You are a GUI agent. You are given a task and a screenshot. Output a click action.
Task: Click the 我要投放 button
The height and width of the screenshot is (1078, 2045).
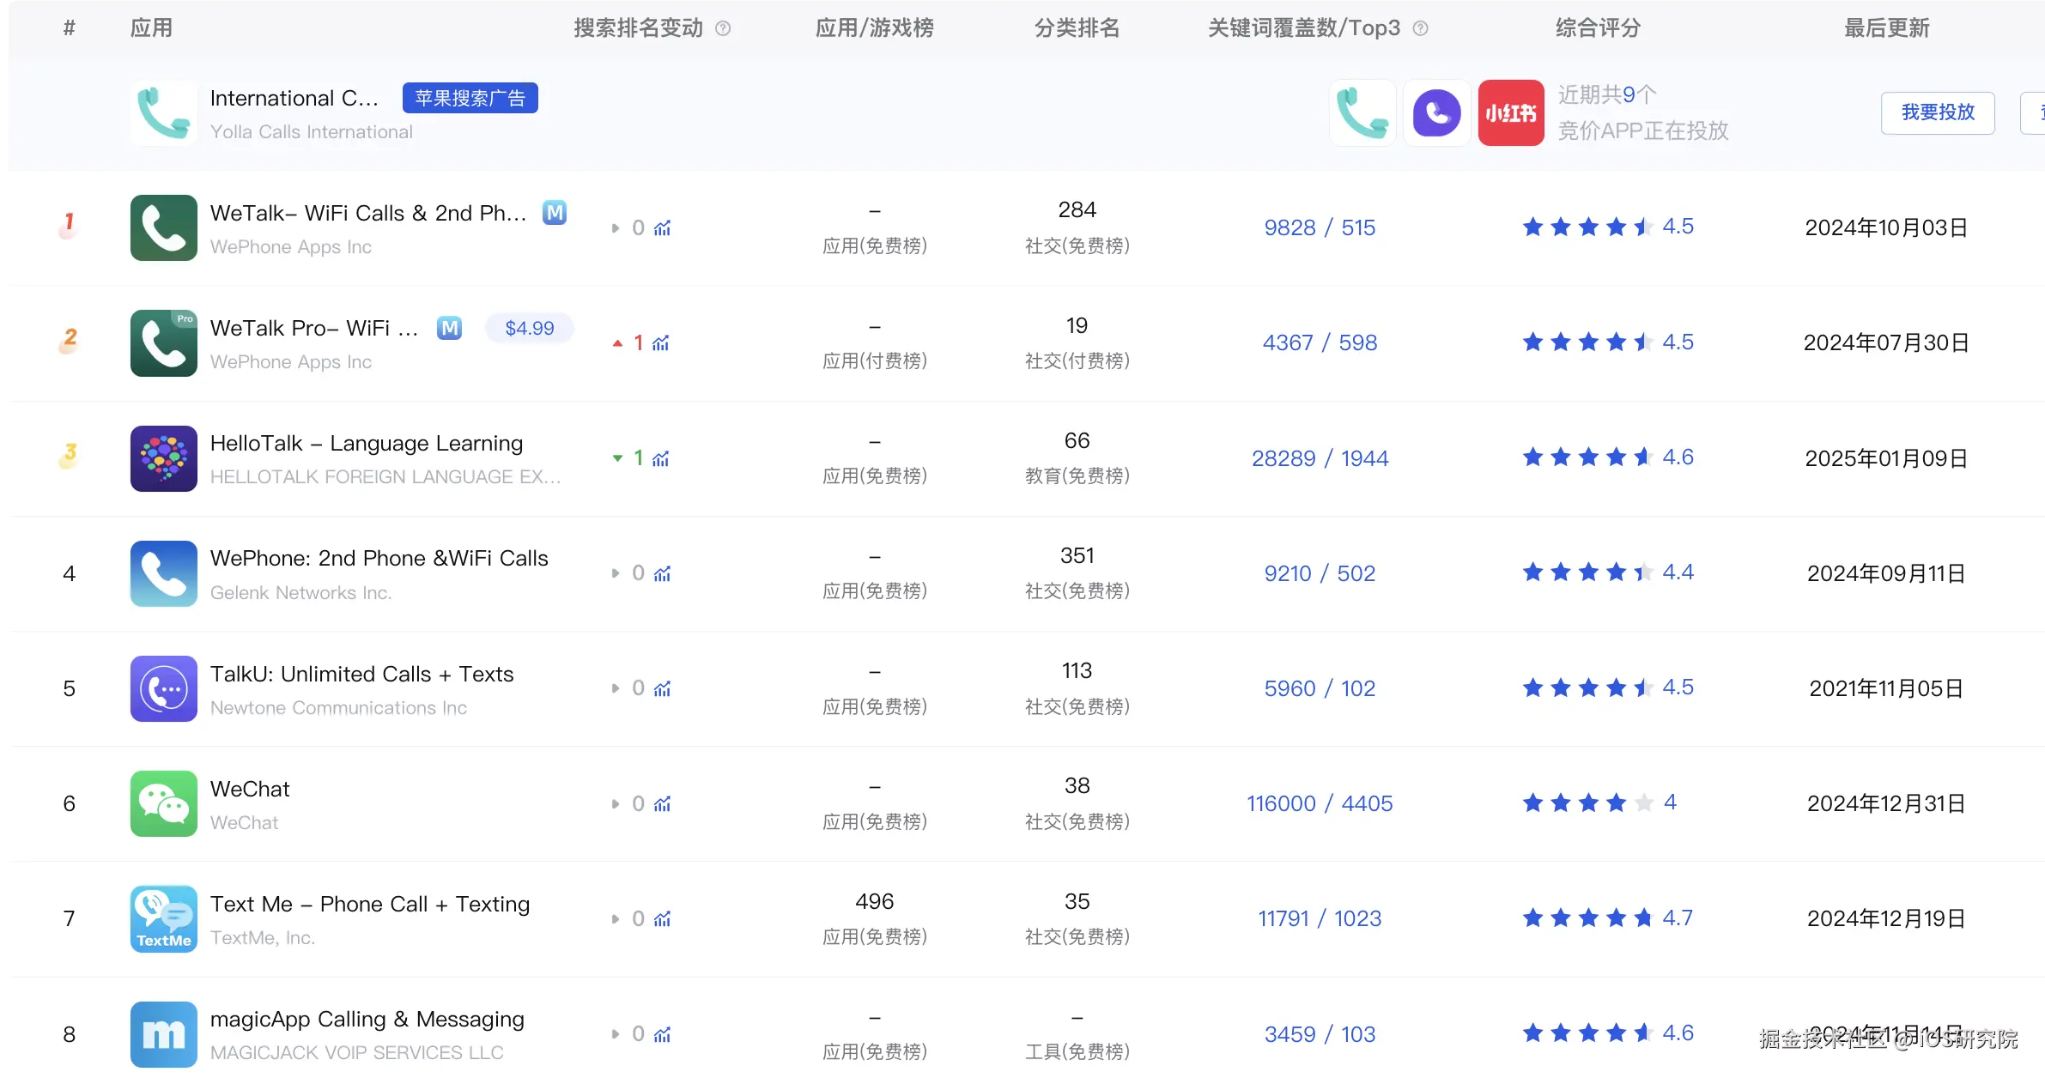[x=1938, y=112]
